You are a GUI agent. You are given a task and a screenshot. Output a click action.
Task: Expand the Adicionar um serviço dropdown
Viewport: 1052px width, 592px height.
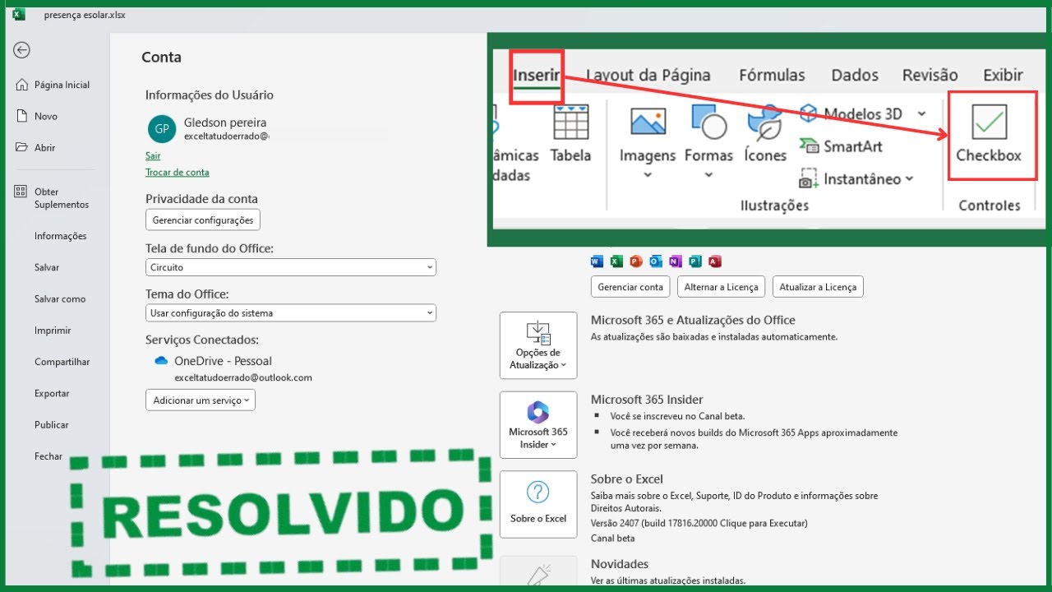point(201,400)
